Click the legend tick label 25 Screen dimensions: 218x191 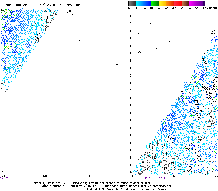point(166,8)
